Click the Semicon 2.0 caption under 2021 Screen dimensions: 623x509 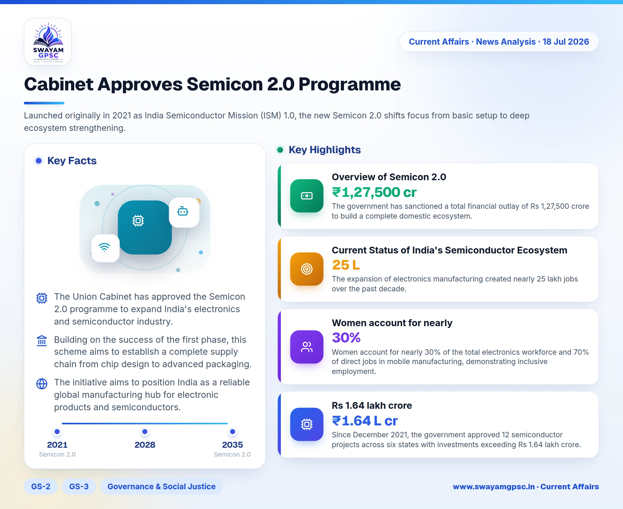point(57,454)
